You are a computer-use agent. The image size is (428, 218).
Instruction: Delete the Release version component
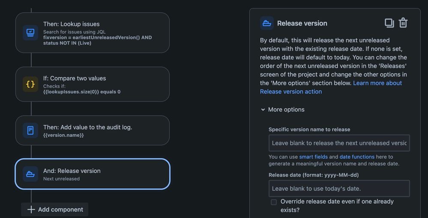coord(403,23)
